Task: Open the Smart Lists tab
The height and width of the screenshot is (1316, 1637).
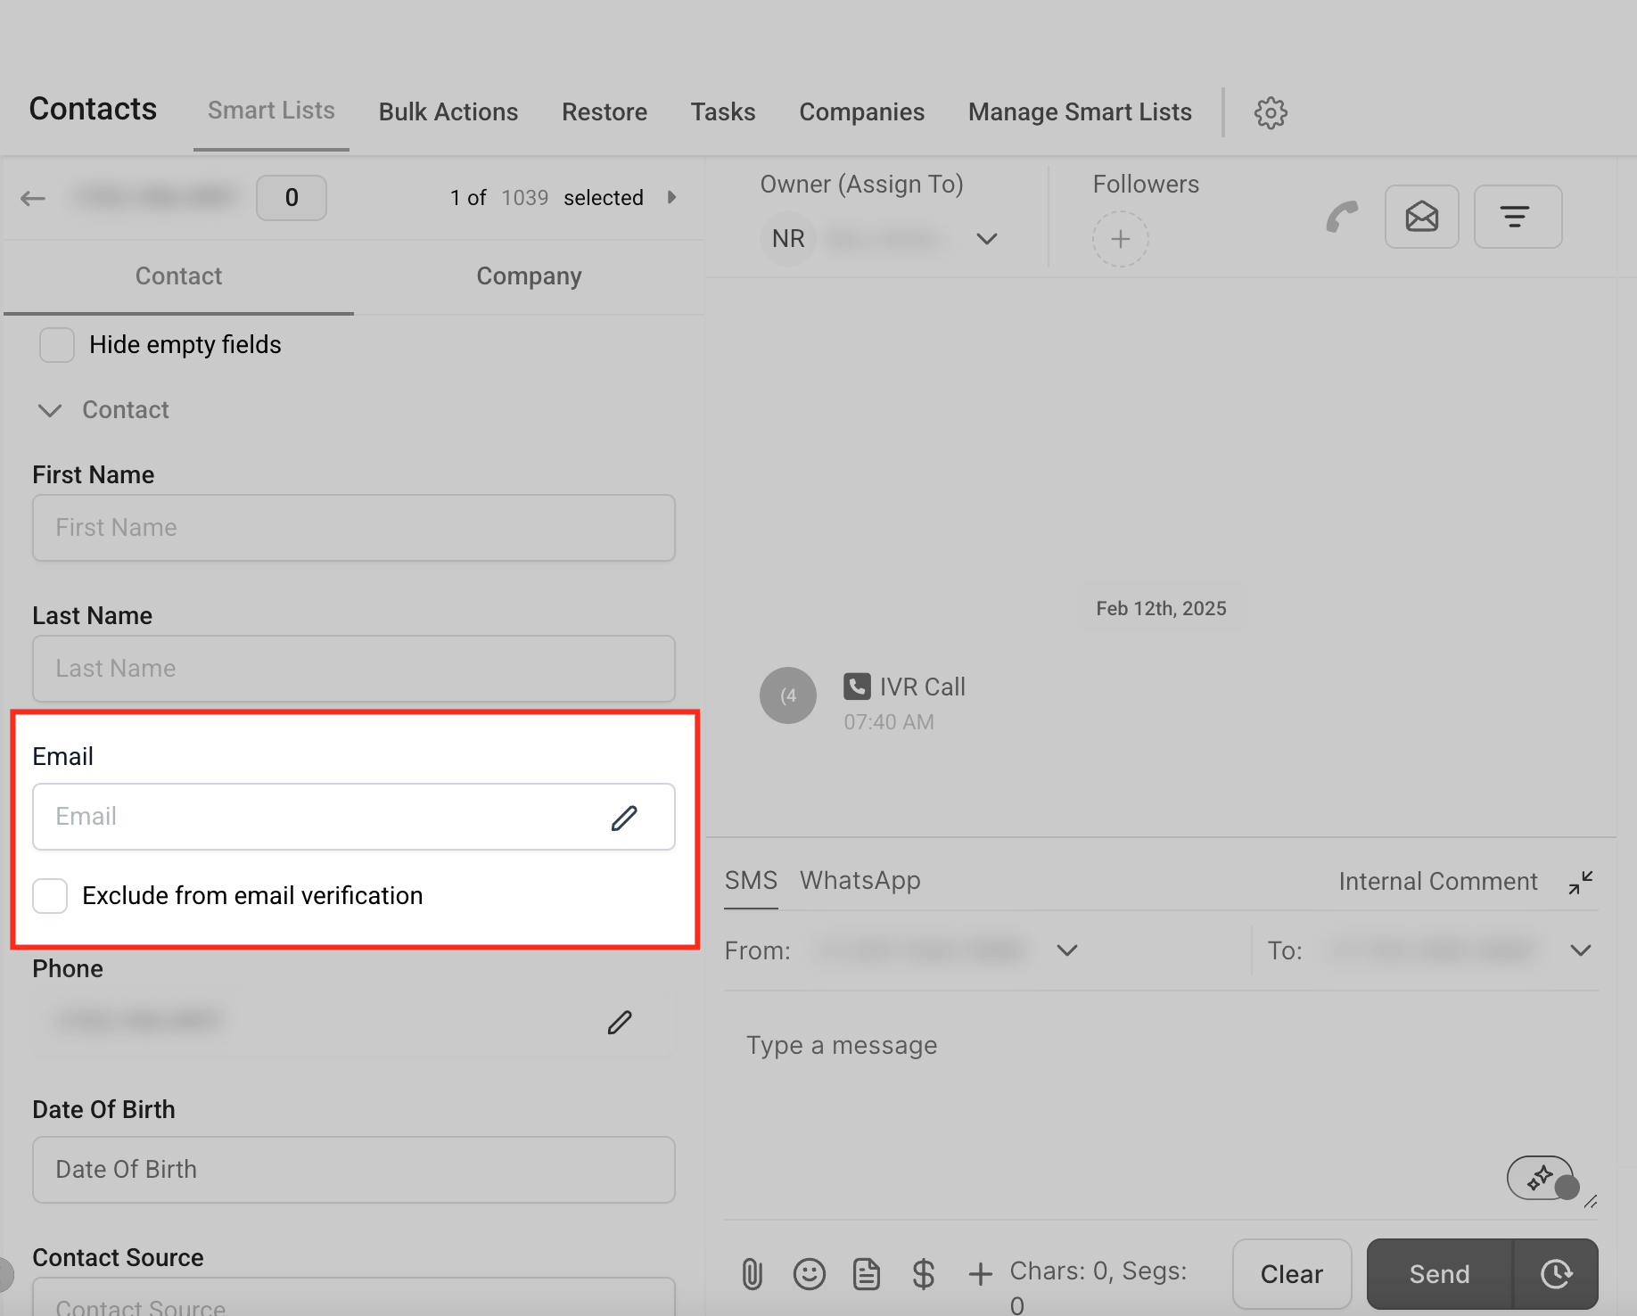Action: pos(271,111)
